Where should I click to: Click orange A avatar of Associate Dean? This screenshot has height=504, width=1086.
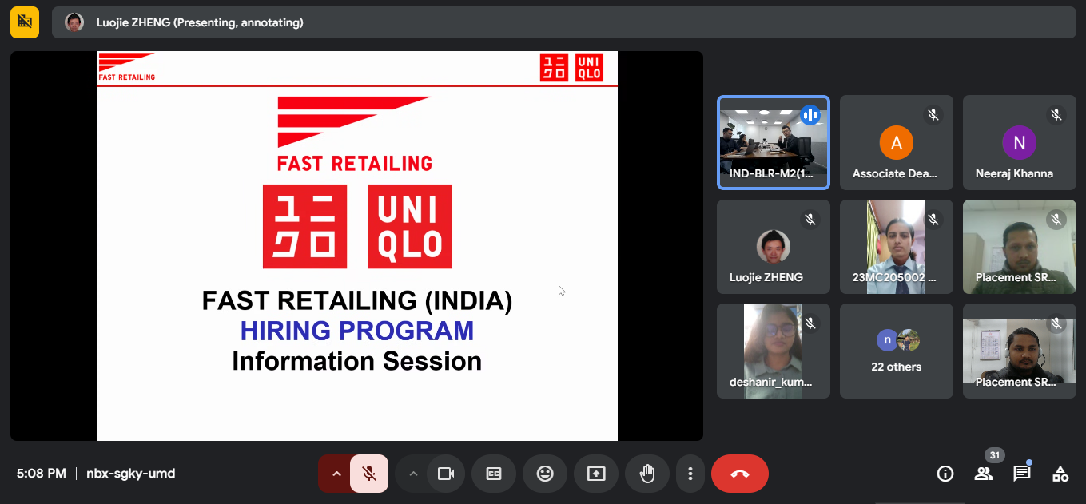(897, 143)
